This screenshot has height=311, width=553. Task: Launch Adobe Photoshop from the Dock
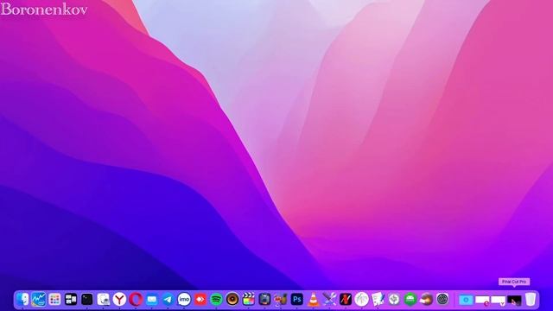[297, 300]
